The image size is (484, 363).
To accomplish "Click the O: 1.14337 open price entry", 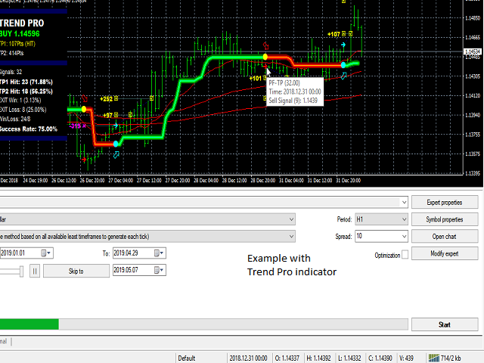I will [x=287, y=358].
